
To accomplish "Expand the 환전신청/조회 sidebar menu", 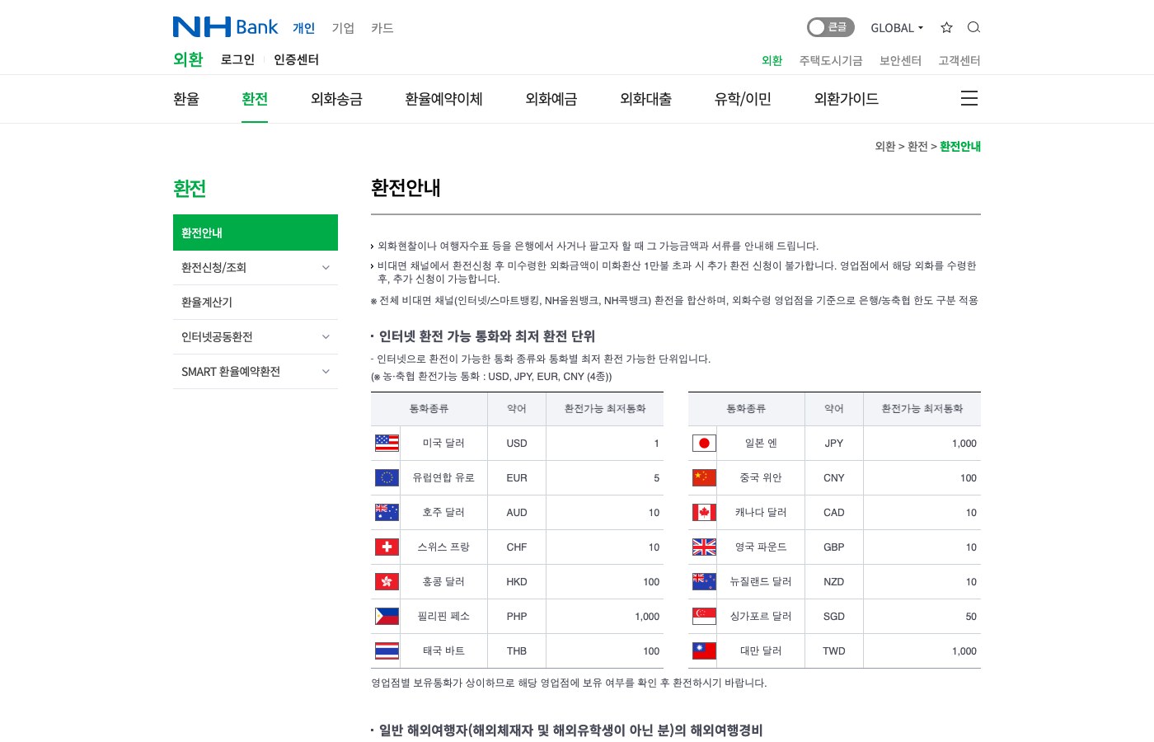I will 256,268.
